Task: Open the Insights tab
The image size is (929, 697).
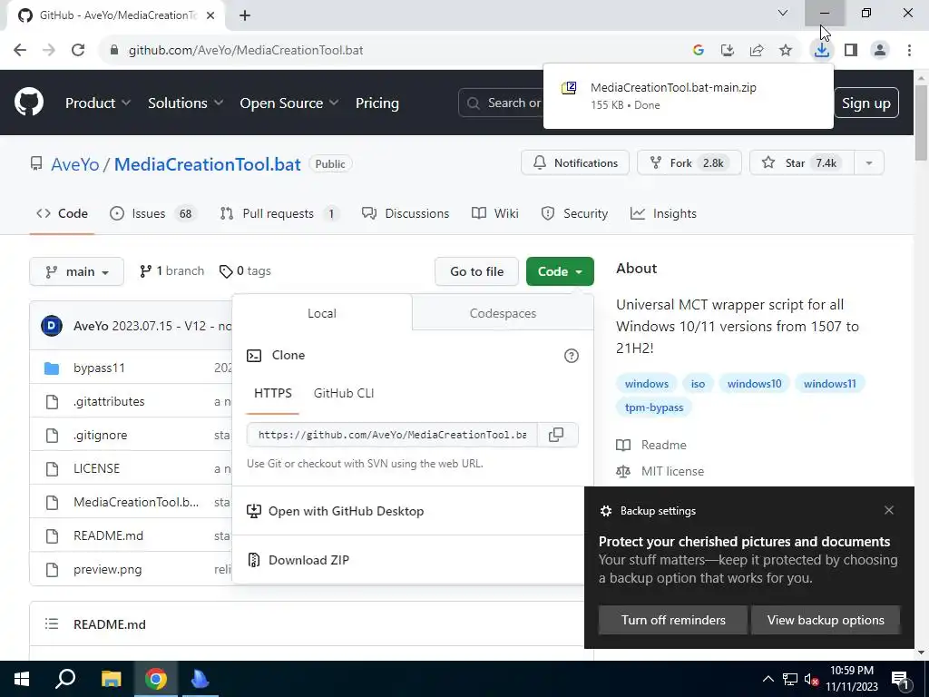Action: coord(663,213)
